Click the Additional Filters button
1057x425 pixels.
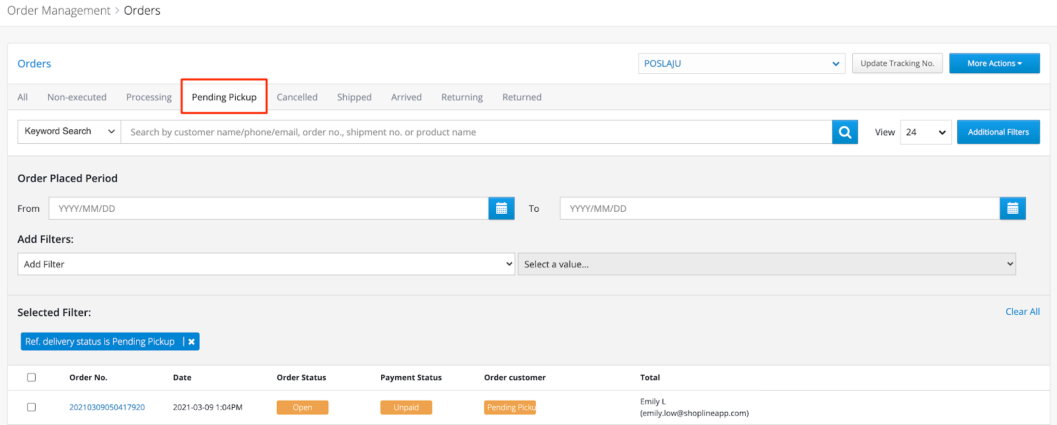click(998, 132)
